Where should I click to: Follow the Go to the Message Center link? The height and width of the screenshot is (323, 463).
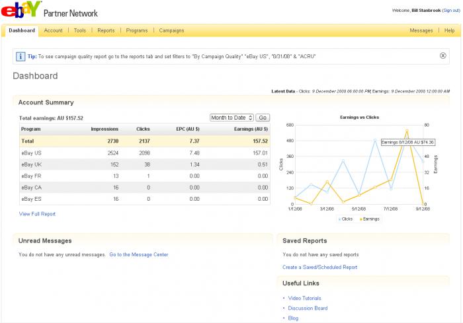tap(138, 254)
